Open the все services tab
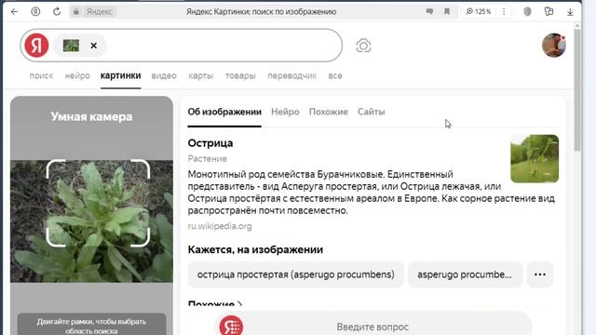 [x=335, y=76]
